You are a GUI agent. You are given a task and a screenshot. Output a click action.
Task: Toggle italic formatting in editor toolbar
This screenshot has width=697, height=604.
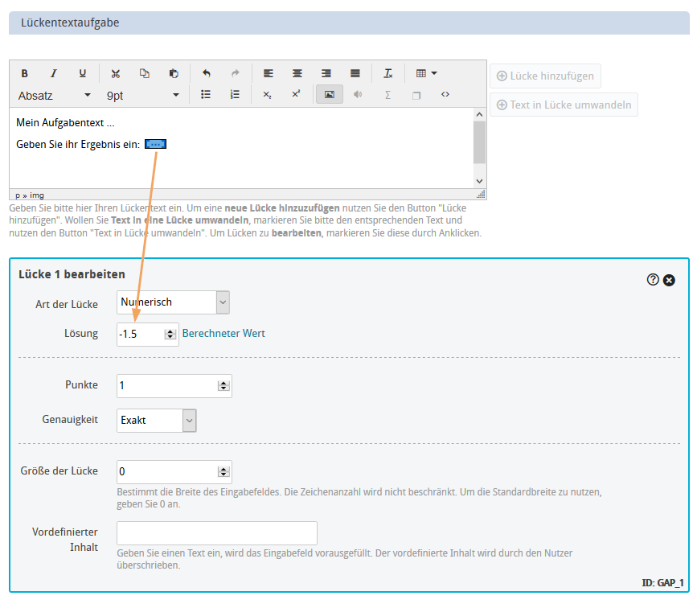pos(54,73)
